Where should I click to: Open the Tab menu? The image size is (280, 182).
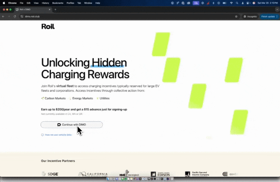(x=79, y=3)
